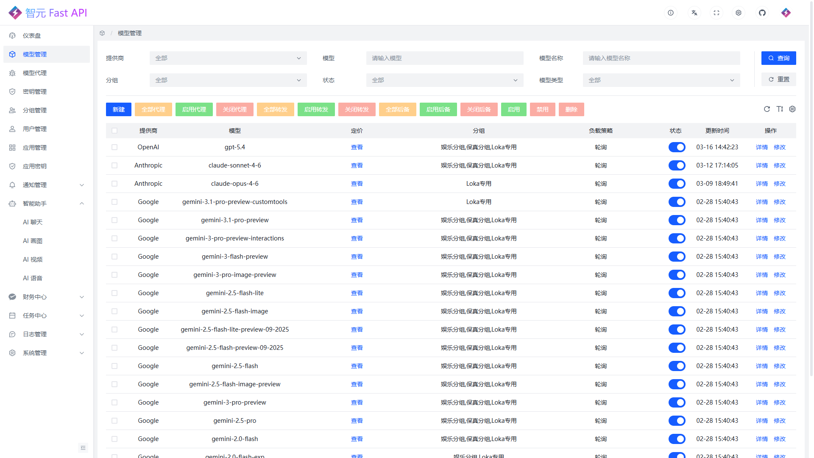Check the select-all header checkbox
This screenshot has height=458, width=814.
[114, 131]
